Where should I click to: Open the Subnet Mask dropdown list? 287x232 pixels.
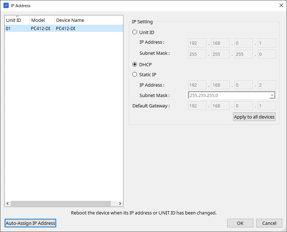pyautogui.click(x=272, y=95)
